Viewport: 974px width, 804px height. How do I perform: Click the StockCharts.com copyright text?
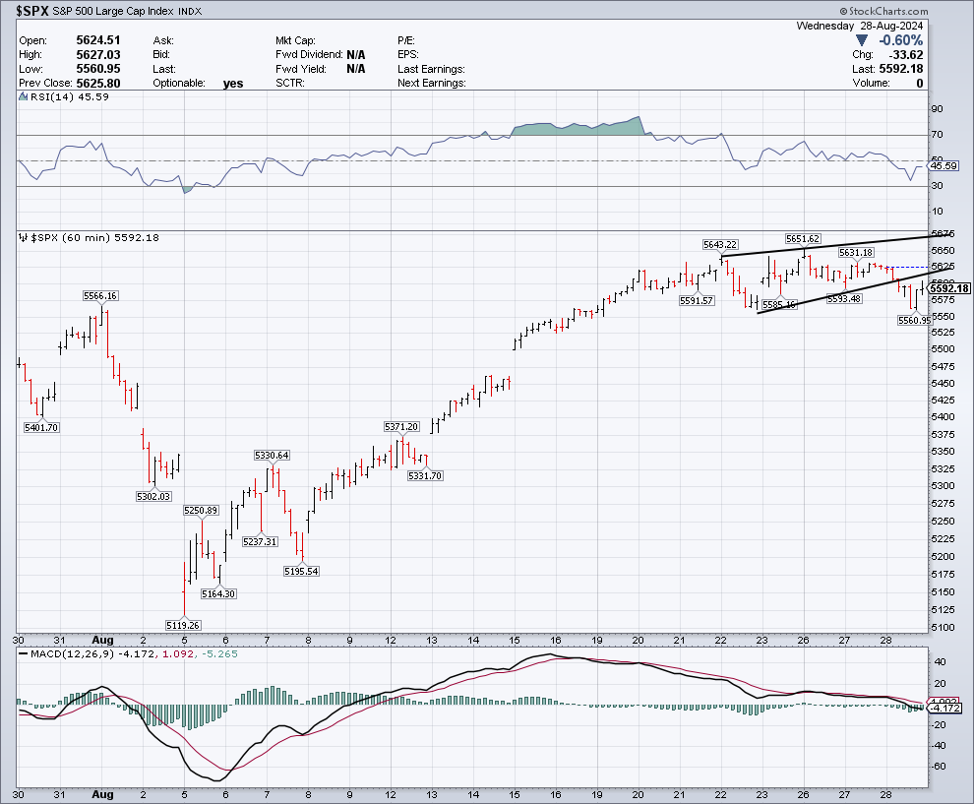tap(883, 11)
